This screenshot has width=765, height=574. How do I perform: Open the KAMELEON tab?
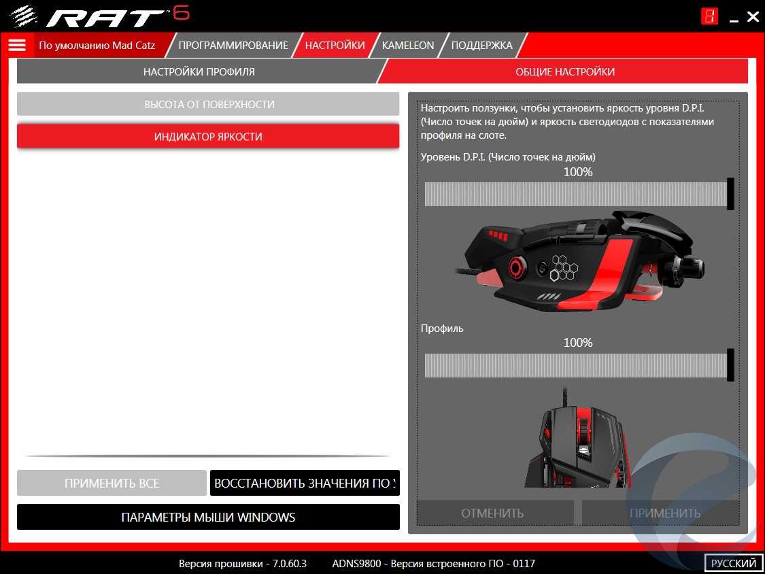407,46
